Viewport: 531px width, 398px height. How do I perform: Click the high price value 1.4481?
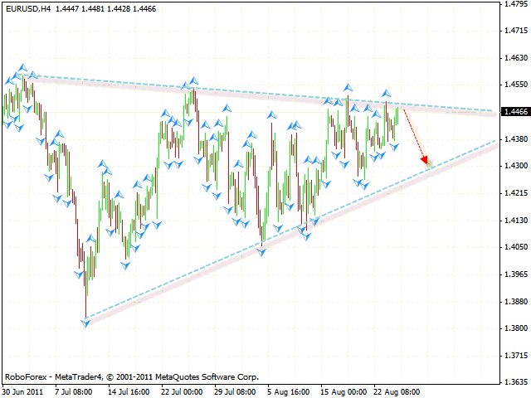(x=94, y=9)
